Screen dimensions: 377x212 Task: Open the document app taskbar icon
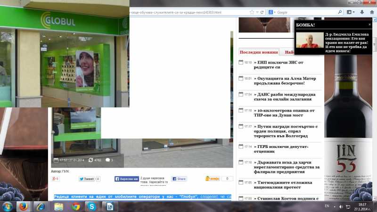click(110, 207)
